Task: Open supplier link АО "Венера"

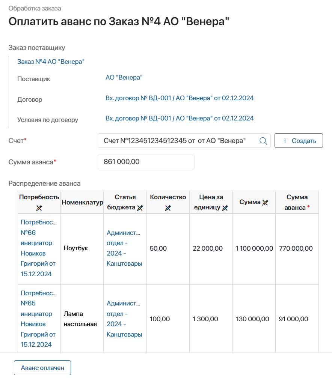Action: [124, 78]
